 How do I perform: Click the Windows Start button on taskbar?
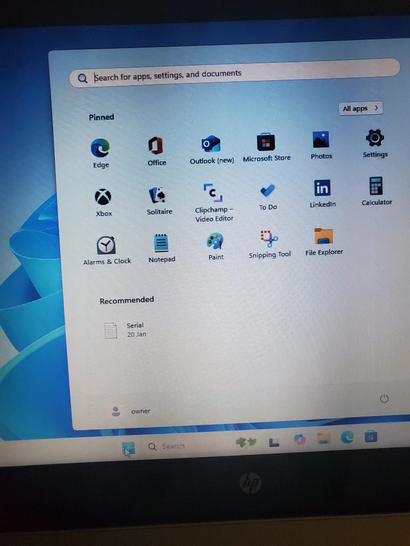128,448
